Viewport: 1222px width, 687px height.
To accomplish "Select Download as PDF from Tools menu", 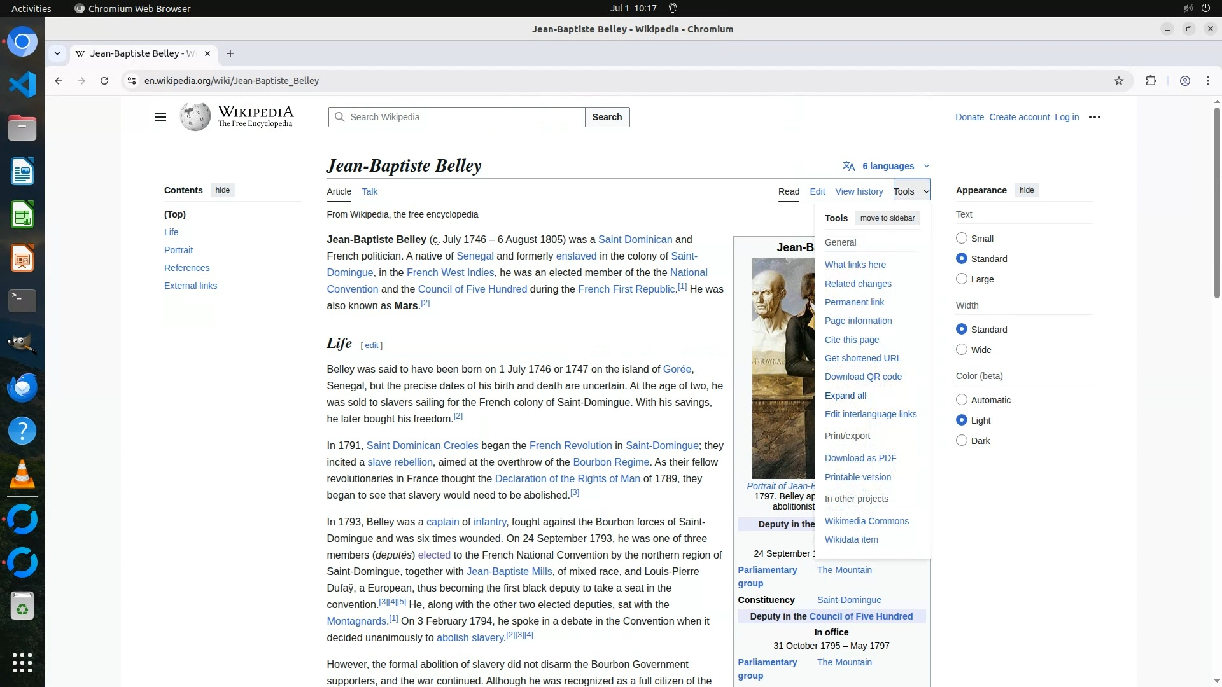I will (860, 458).
